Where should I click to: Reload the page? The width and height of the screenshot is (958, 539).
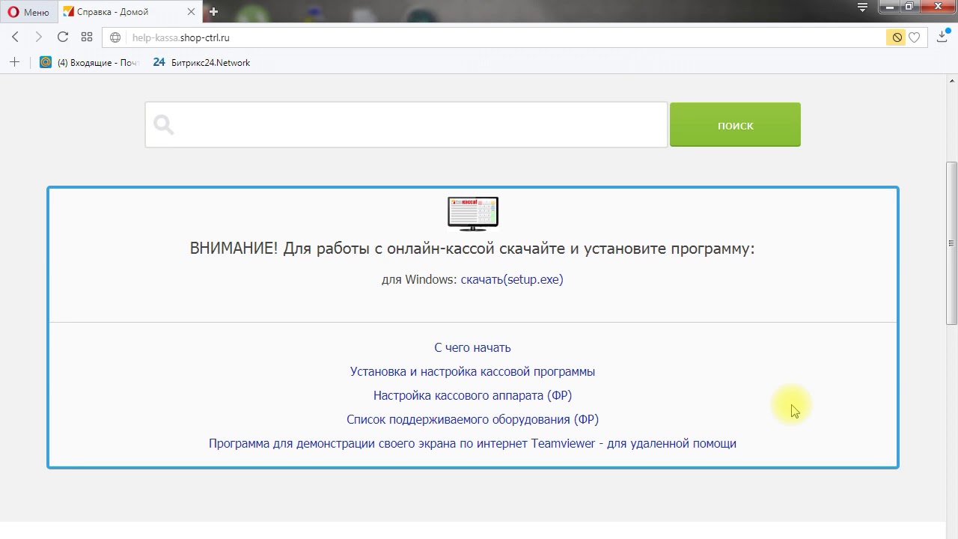pos(63,37)
